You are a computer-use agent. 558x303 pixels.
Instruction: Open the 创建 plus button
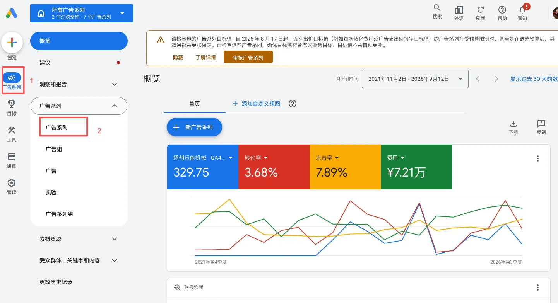click(x=12, y=43)
